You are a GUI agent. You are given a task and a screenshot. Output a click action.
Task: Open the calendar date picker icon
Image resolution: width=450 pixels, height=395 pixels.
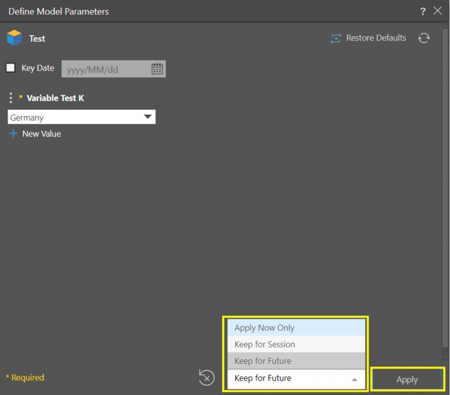tap(157, 69)
